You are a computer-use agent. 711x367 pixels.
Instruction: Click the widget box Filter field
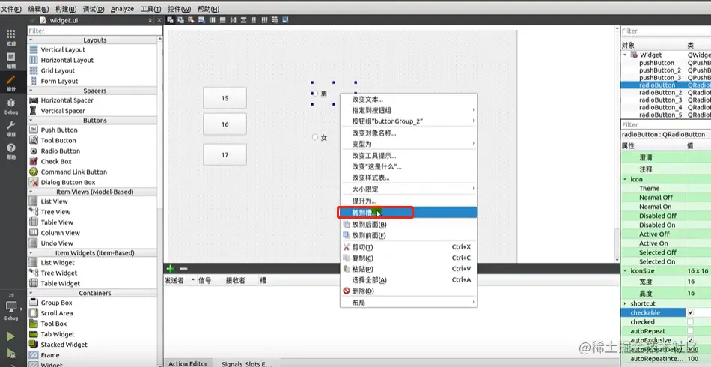[95, 31]
